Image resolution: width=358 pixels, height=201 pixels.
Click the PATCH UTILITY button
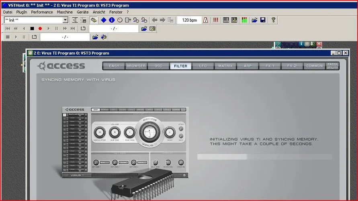pyautogui.click(x=332, y=66)
